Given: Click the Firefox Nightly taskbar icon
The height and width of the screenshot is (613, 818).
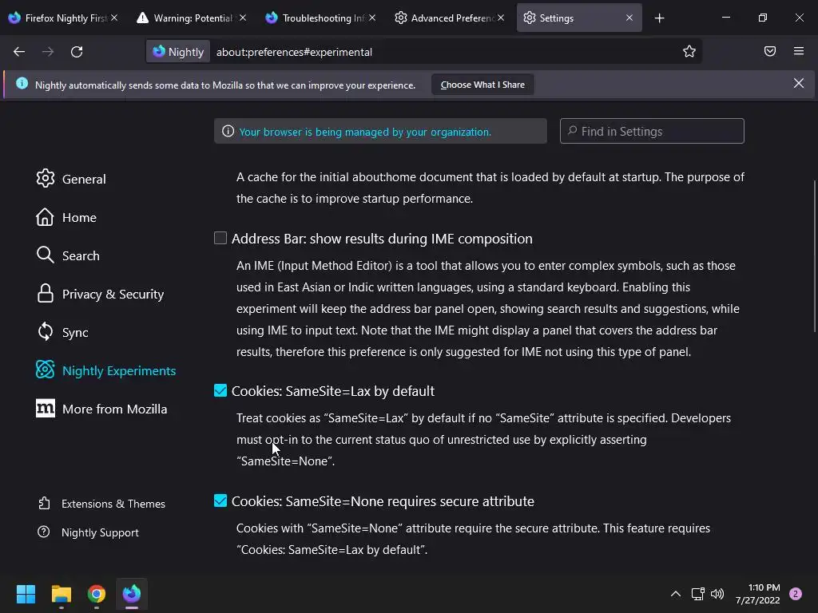Looking at the screenshot, I should pyautogui.click(x=132, y=594).
